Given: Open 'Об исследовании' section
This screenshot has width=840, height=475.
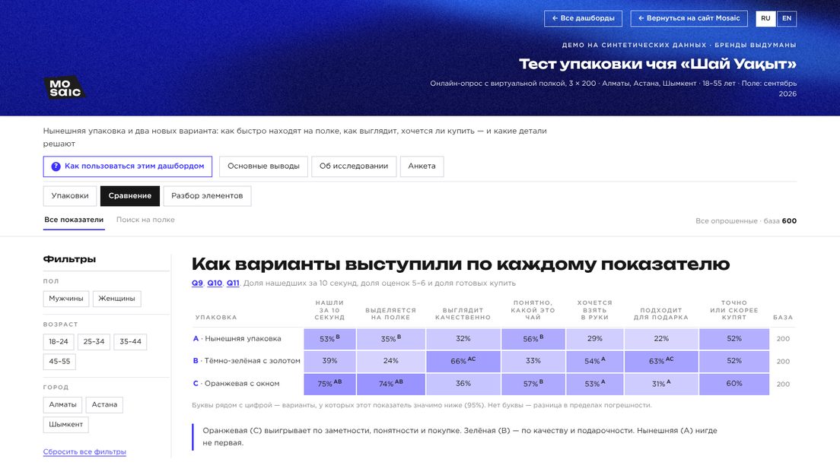Looking at the screenshot, I should click(x=354, y=166).
